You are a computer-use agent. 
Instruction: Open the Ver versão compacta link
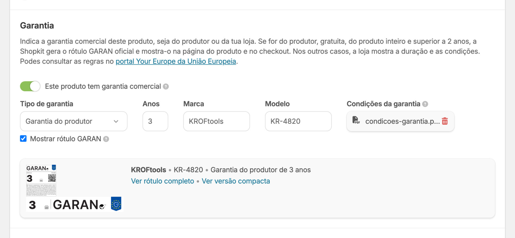pyautogui.click(x=236, y=181)
